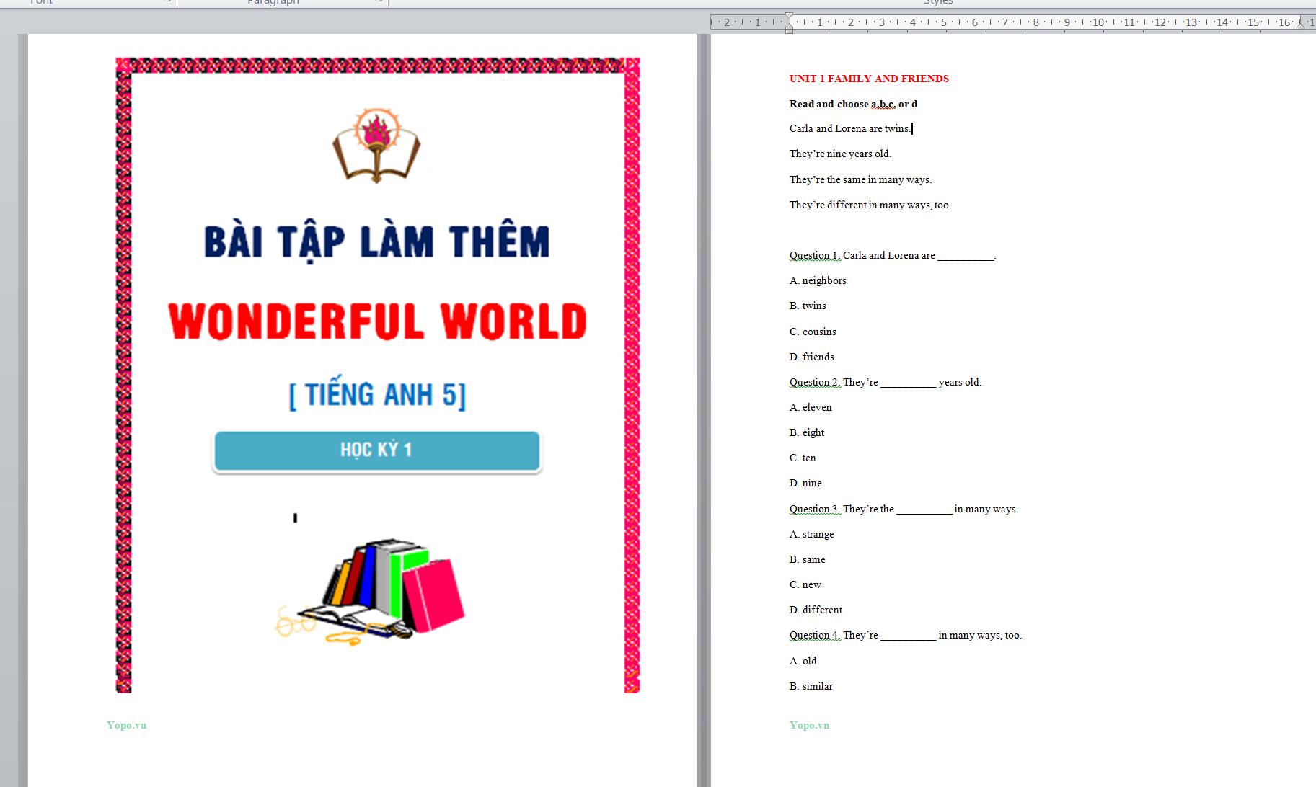Viewport: 1316px width, 787px height.
Task: Click the First Line Indent marker on ruler
Action: tap(789, 17)
